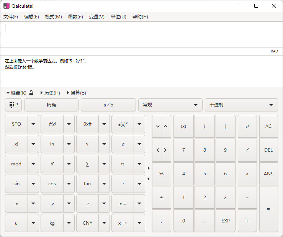Screen dimensions: 283x237
Task: Click the minus − key
Action: click(247, 198)
